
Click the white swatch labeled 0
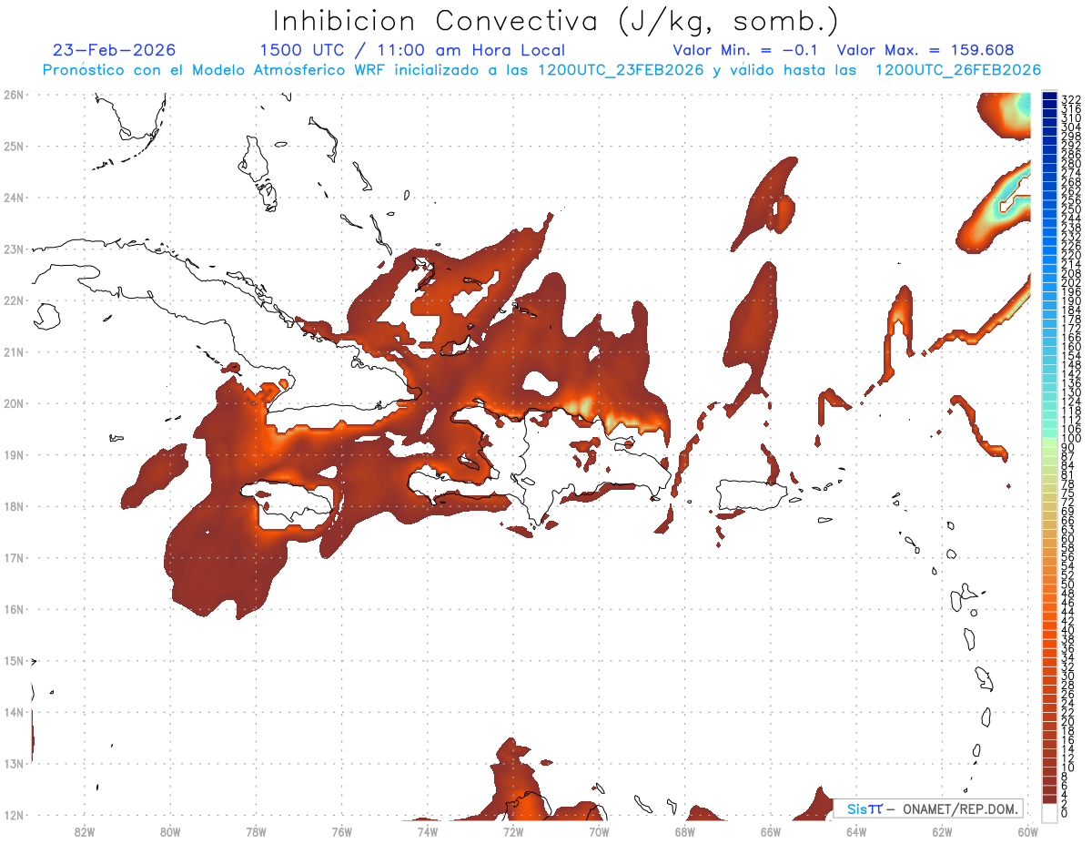click(1050, 812)
